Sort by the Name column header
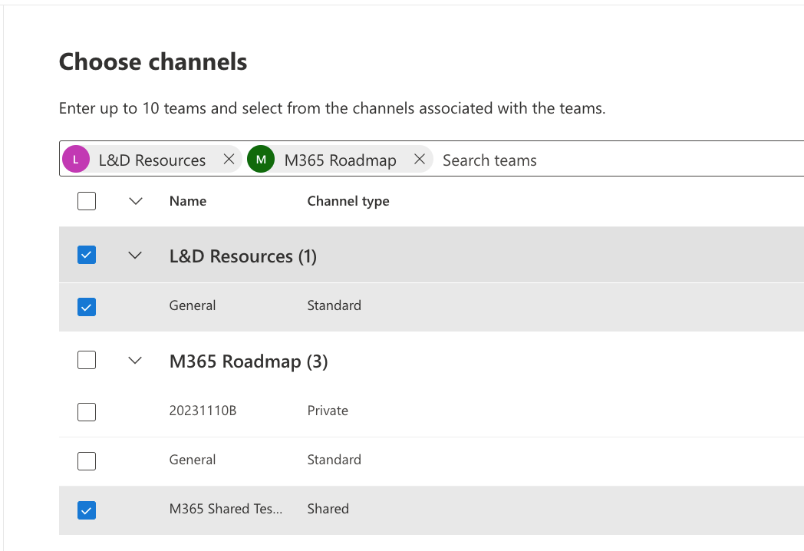The height and width of the screenshot is (551, 804). (188, 201)
